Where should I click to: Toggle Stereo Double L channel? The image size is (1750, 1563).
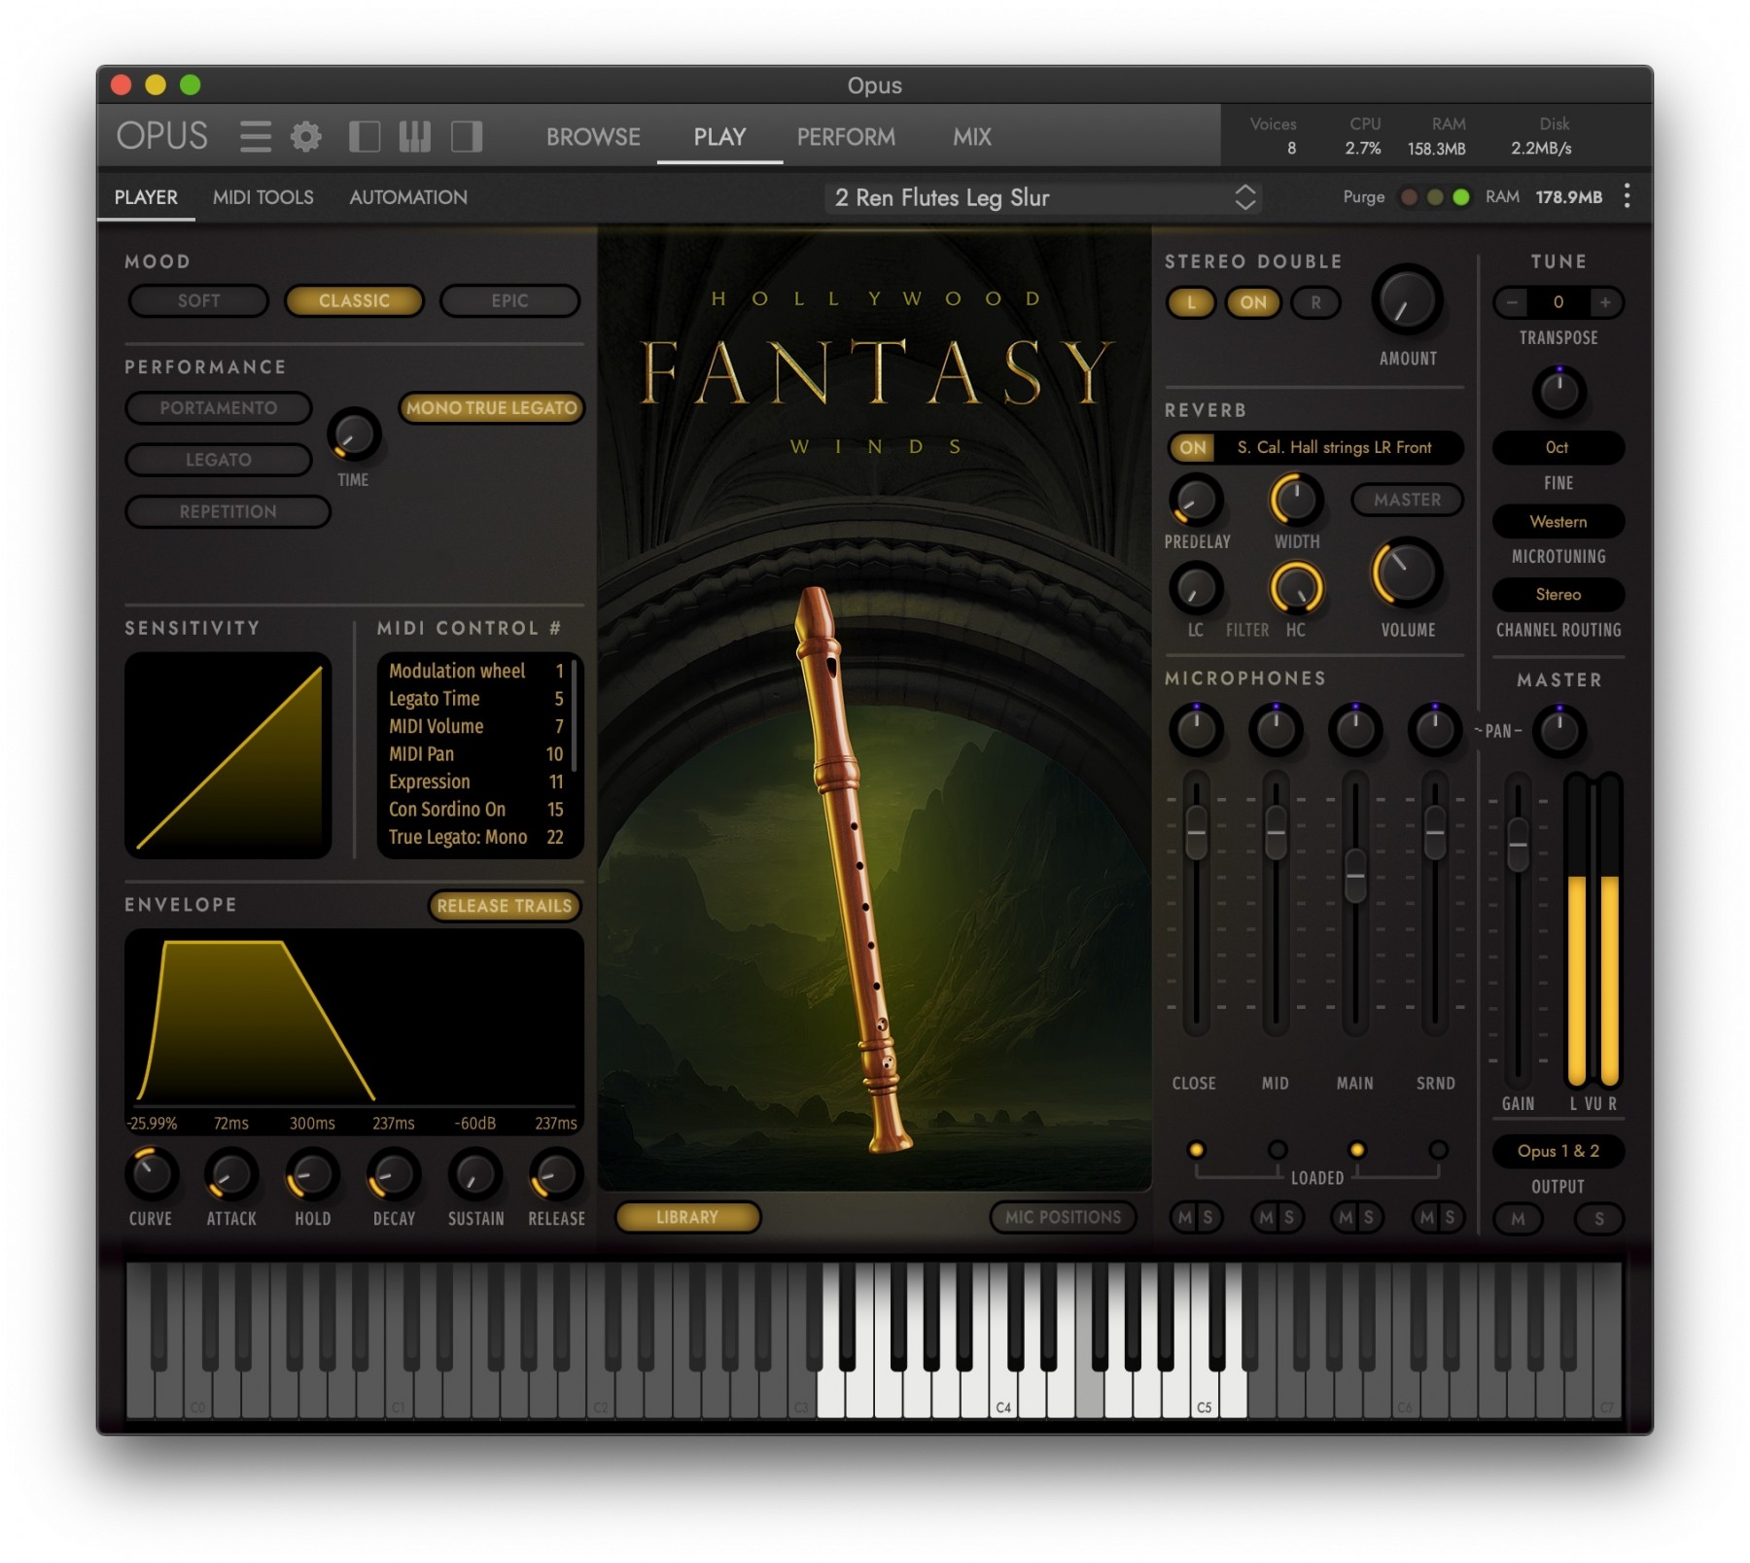1191,302
